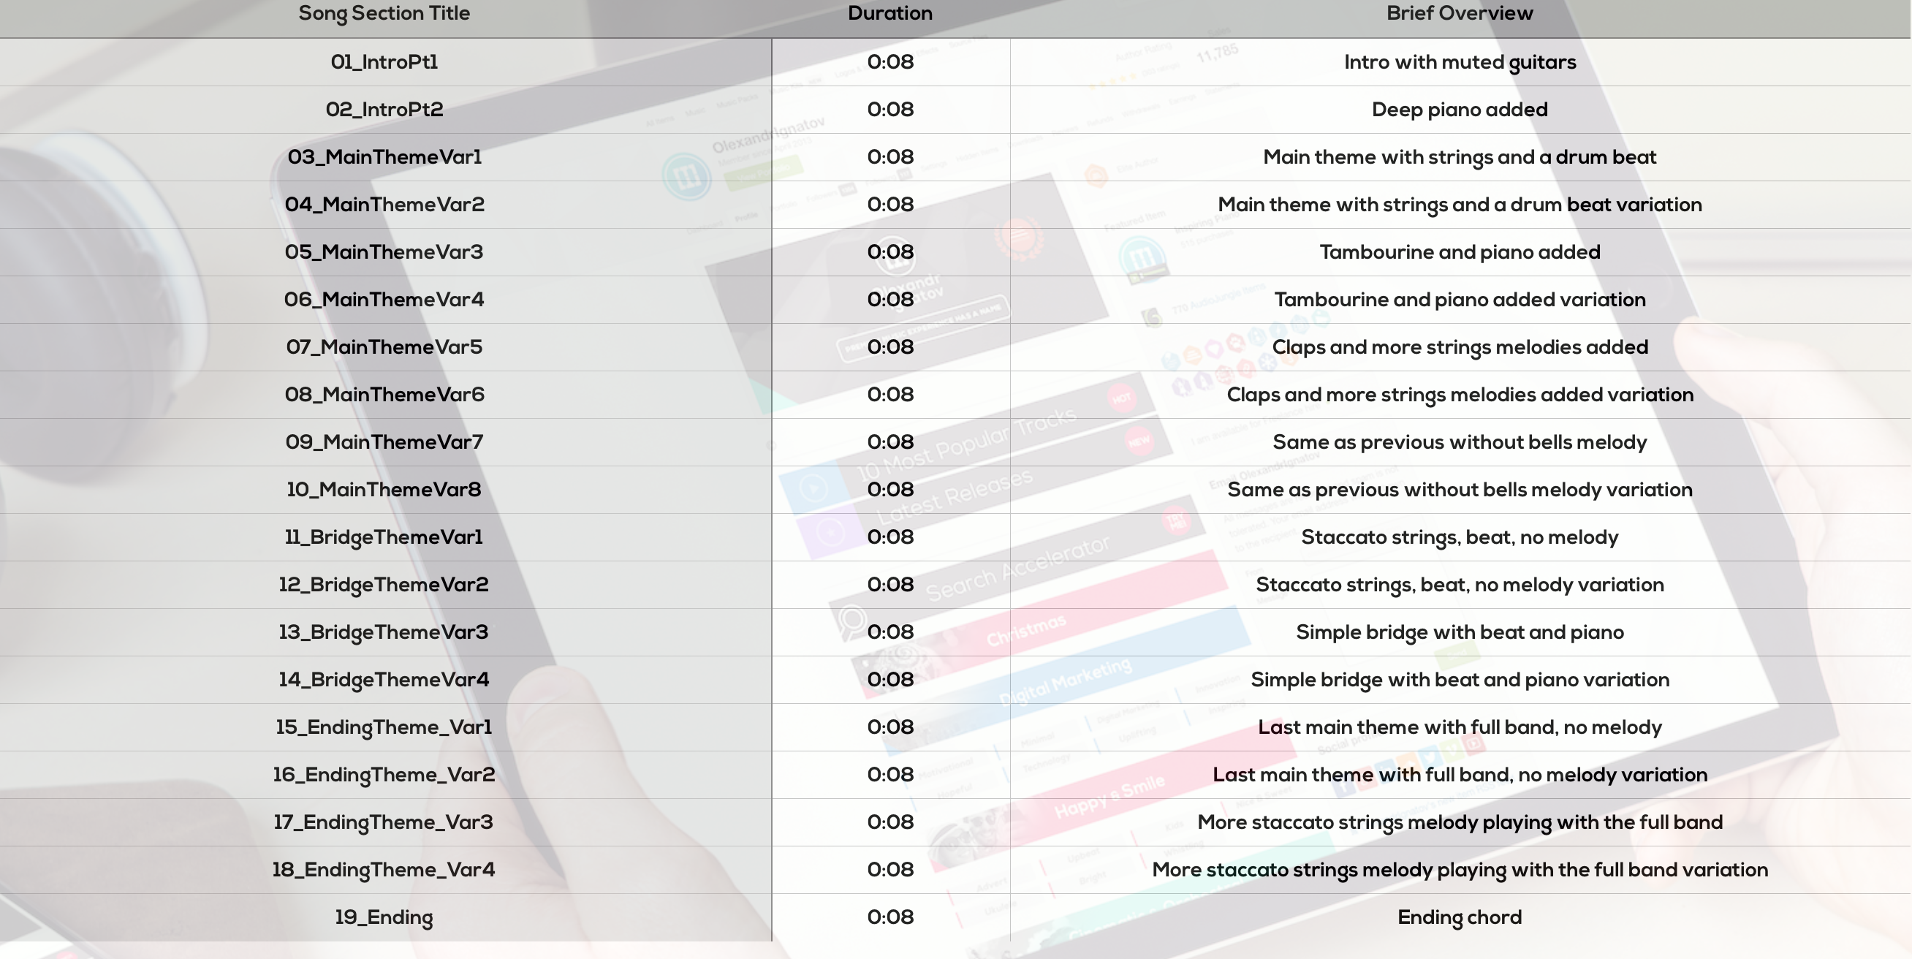Click the 0:08 duration of 02_IntroPt2

[x=890, y=110]
